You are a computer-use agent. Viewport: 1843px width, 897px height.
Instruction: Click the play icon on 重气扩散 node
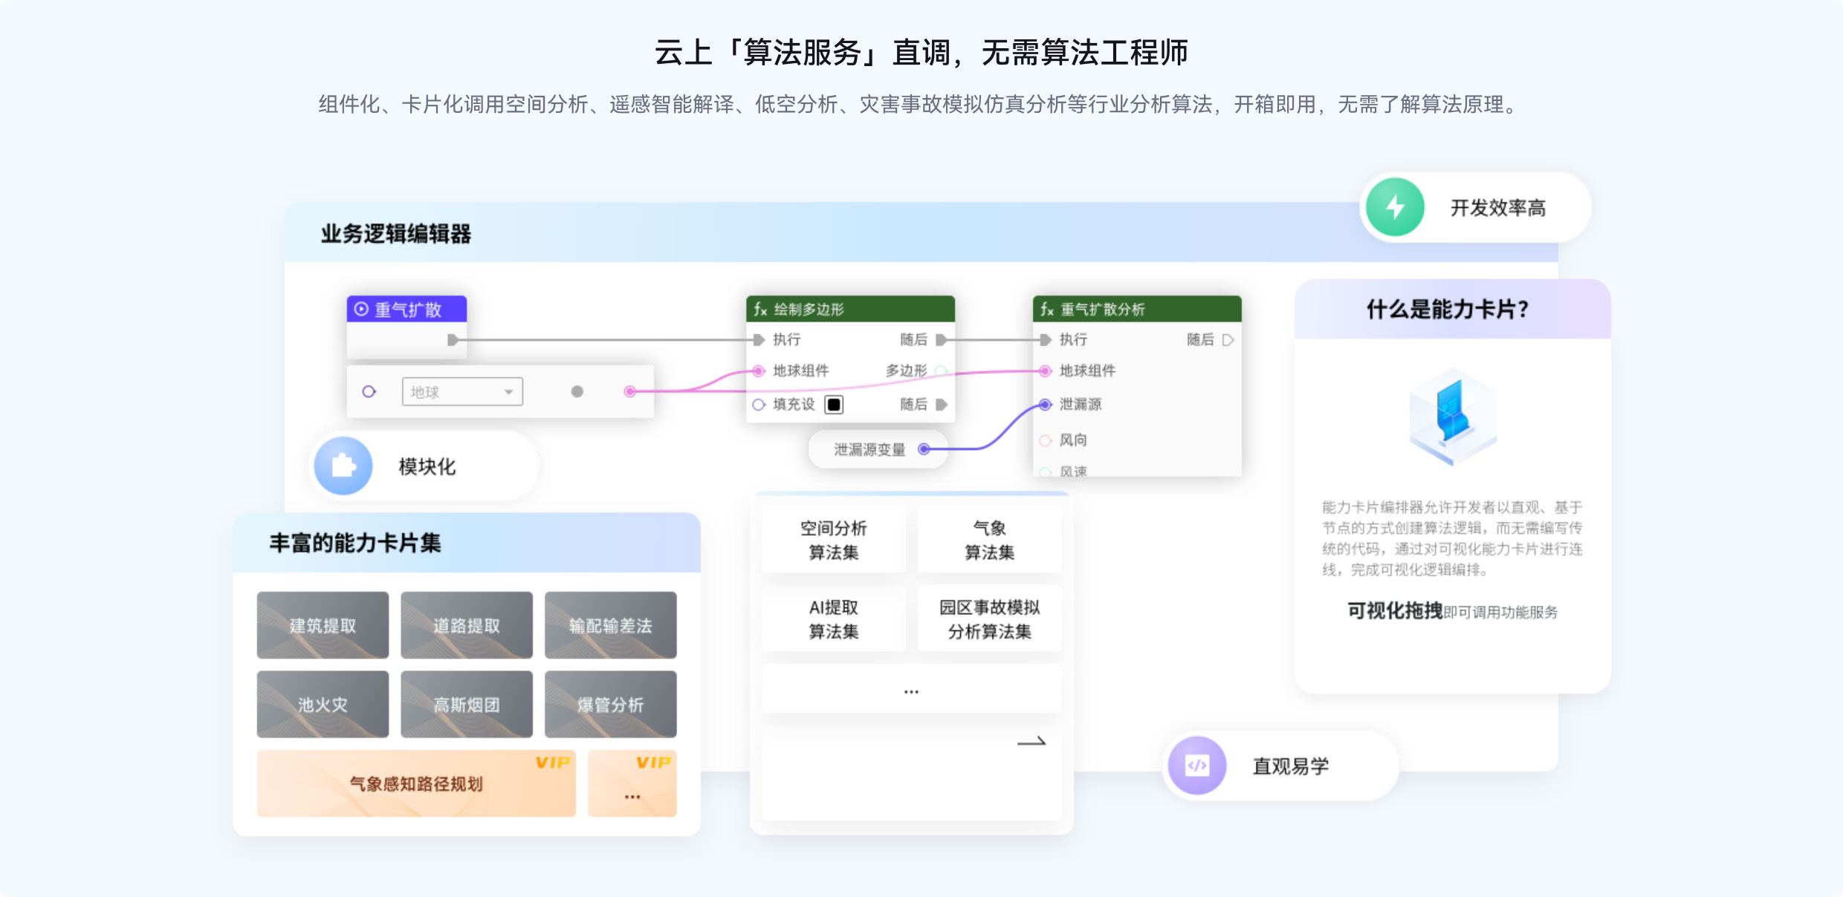[361, 309]
